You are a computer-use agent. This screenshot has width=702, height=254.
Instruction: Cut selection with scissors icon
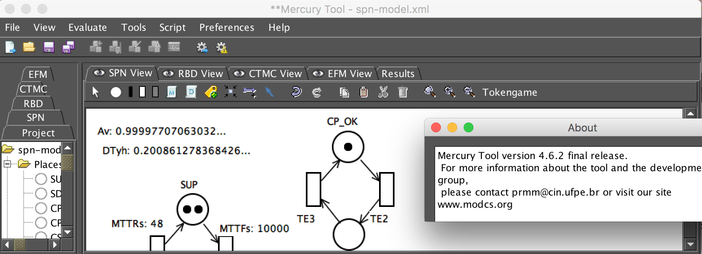[383, 92]
